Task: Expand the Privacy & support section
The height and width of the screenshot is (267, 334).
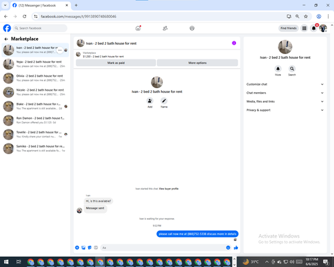Action: 285,110
